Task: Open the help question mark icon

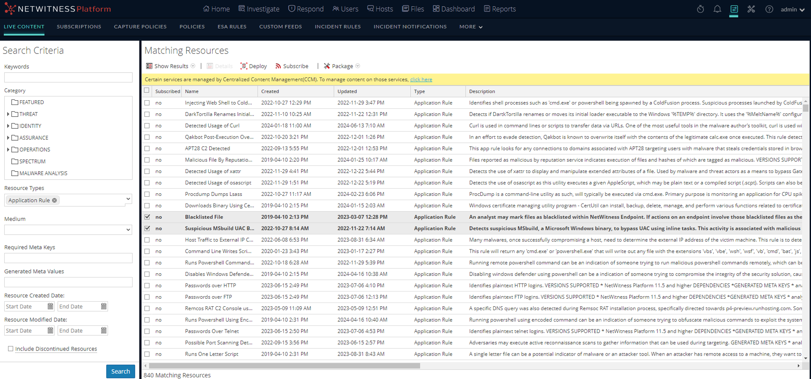Action: (769, 9)
